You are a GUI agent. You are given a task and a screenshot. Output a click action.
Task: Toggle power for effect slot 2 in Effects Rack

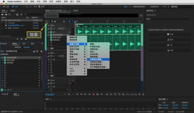pos(5,60)
